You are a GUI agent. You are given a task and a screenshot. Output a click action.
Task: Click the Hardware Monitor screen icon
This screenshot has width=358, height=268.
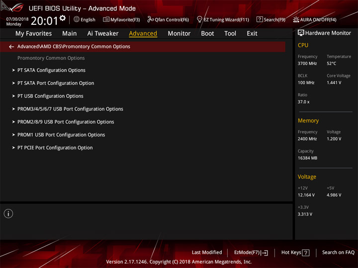(301, 33)
